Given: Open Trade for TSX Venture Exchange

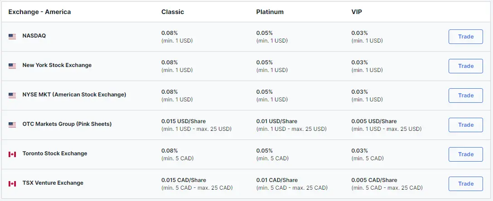Looking at the screenshot, I should coord(466,184).
